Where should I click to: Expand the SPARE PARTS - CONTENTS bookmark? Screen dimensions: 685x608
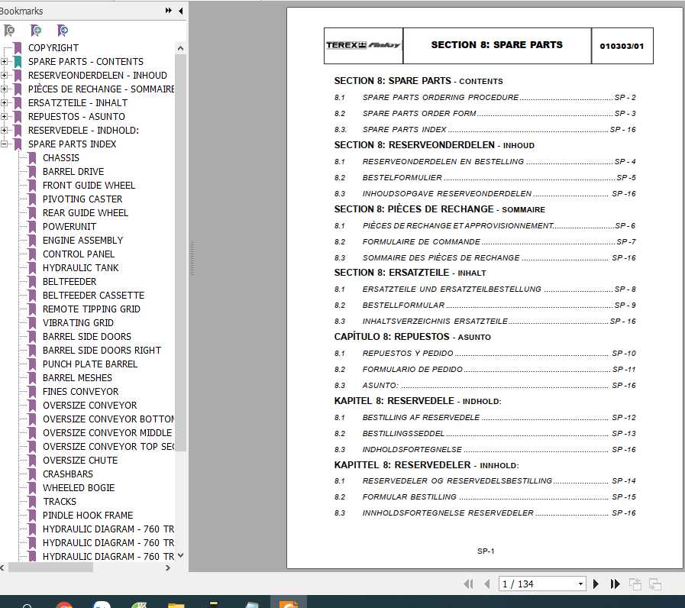pyautogui.click(x=4, y=62)
